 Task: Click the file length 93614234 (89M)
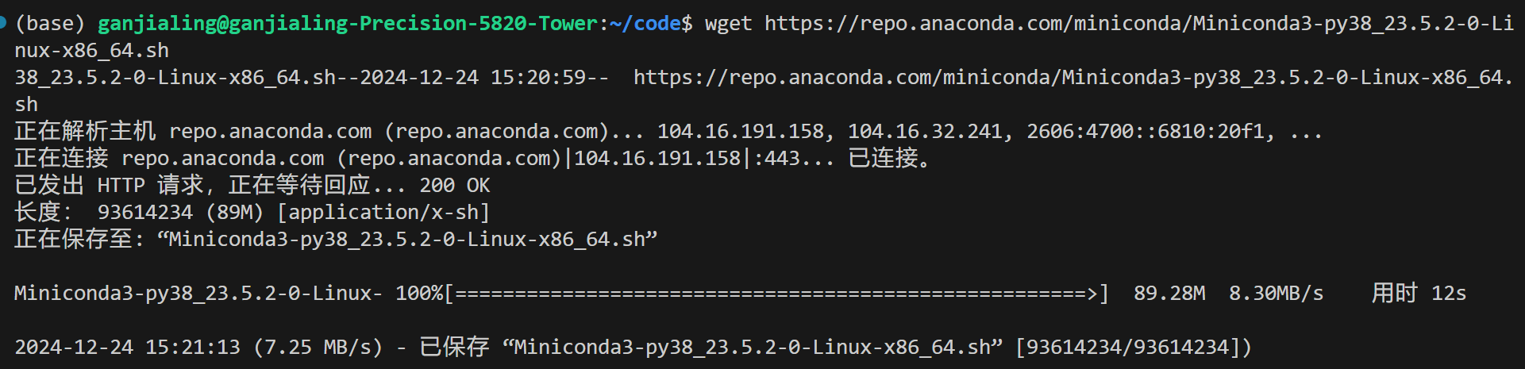pos(180,213)
